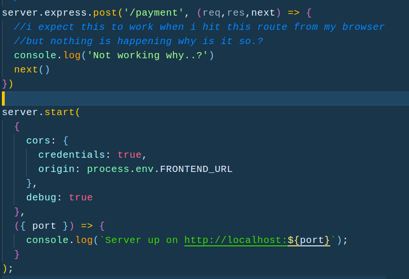This screenshot has height=279, width=409.
Task: Click the log method in 'Server up' line
Action: pyautogui.click(x=84, y=240)
